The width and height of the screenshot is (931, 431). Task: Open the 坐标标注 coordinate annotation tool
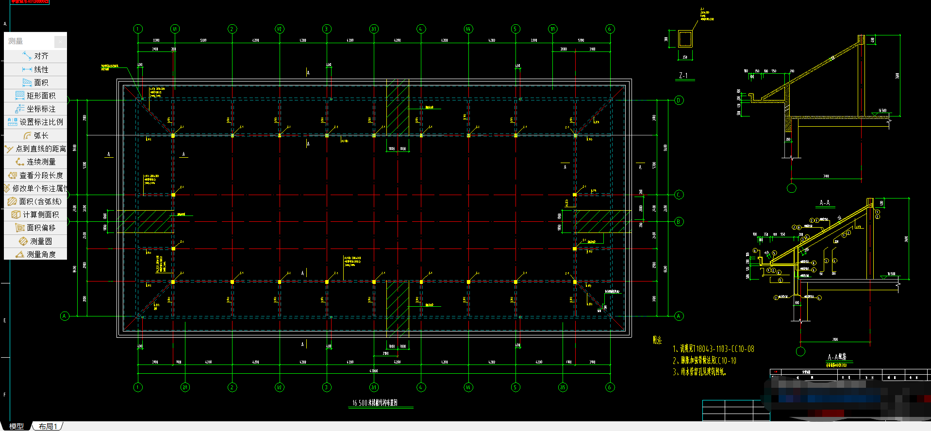(x=35, y=109)
